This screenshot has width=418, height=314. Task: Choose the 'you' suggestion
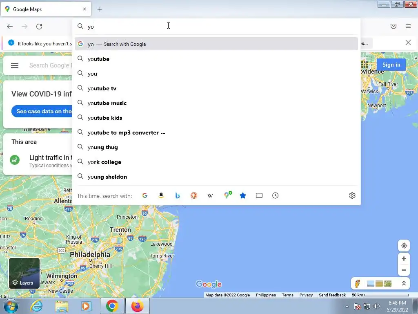[216, 74]
